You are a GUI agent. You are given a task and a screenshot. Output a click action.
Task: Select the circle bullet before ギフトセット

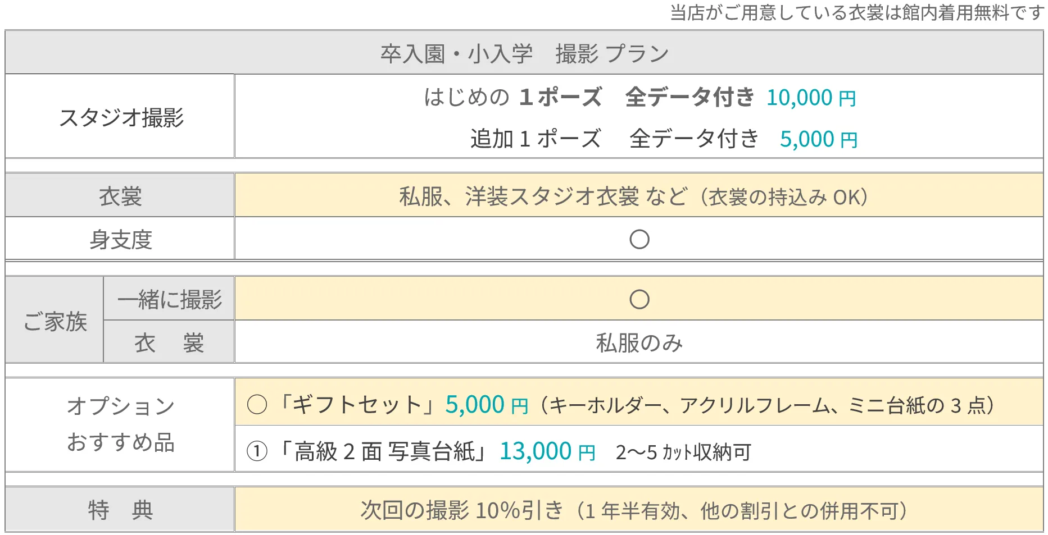click(x=257, y=404)
